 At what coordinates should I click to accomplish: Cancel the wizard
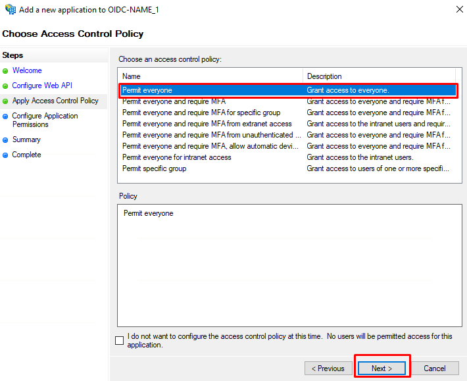[435, 368]
